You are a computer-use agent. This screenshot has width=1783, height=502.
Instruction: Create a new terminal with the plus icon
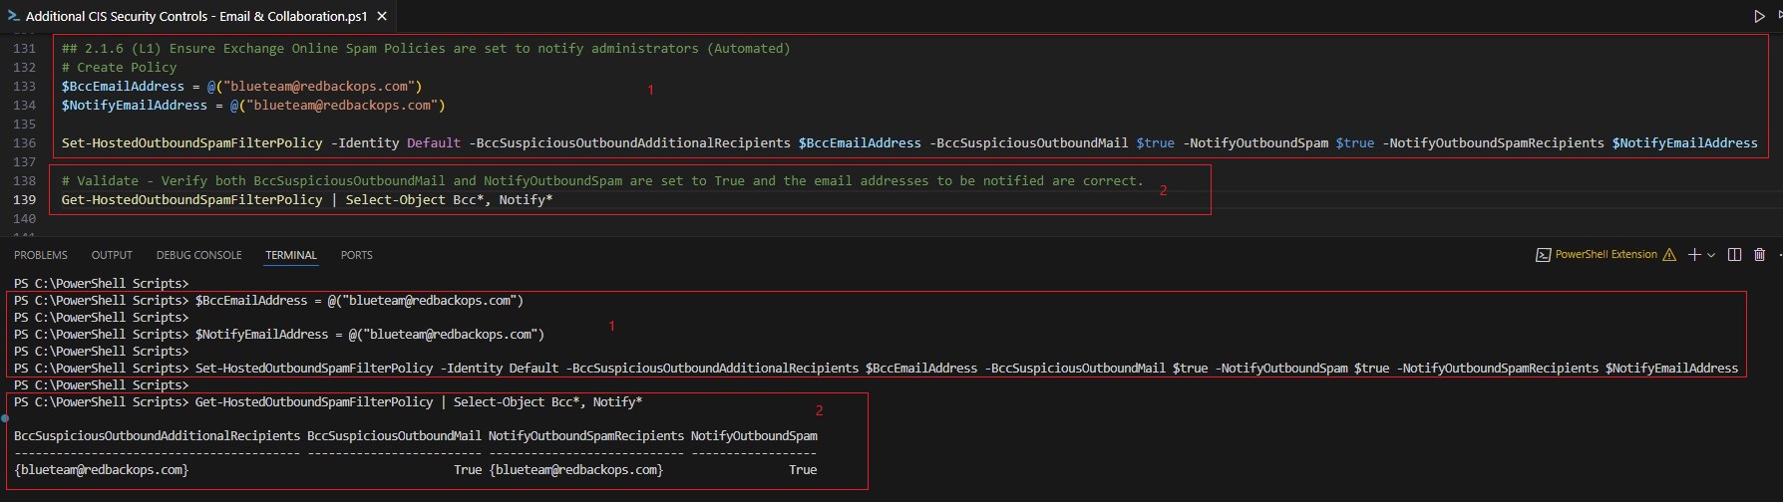pyautogui.click(x=1694, y=255)
